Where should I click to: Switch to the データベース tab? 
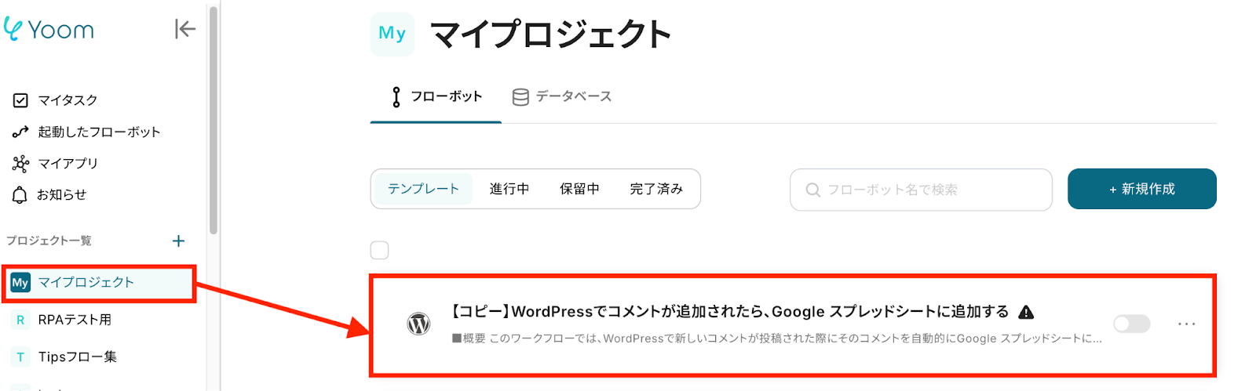[x=562, y=96]
